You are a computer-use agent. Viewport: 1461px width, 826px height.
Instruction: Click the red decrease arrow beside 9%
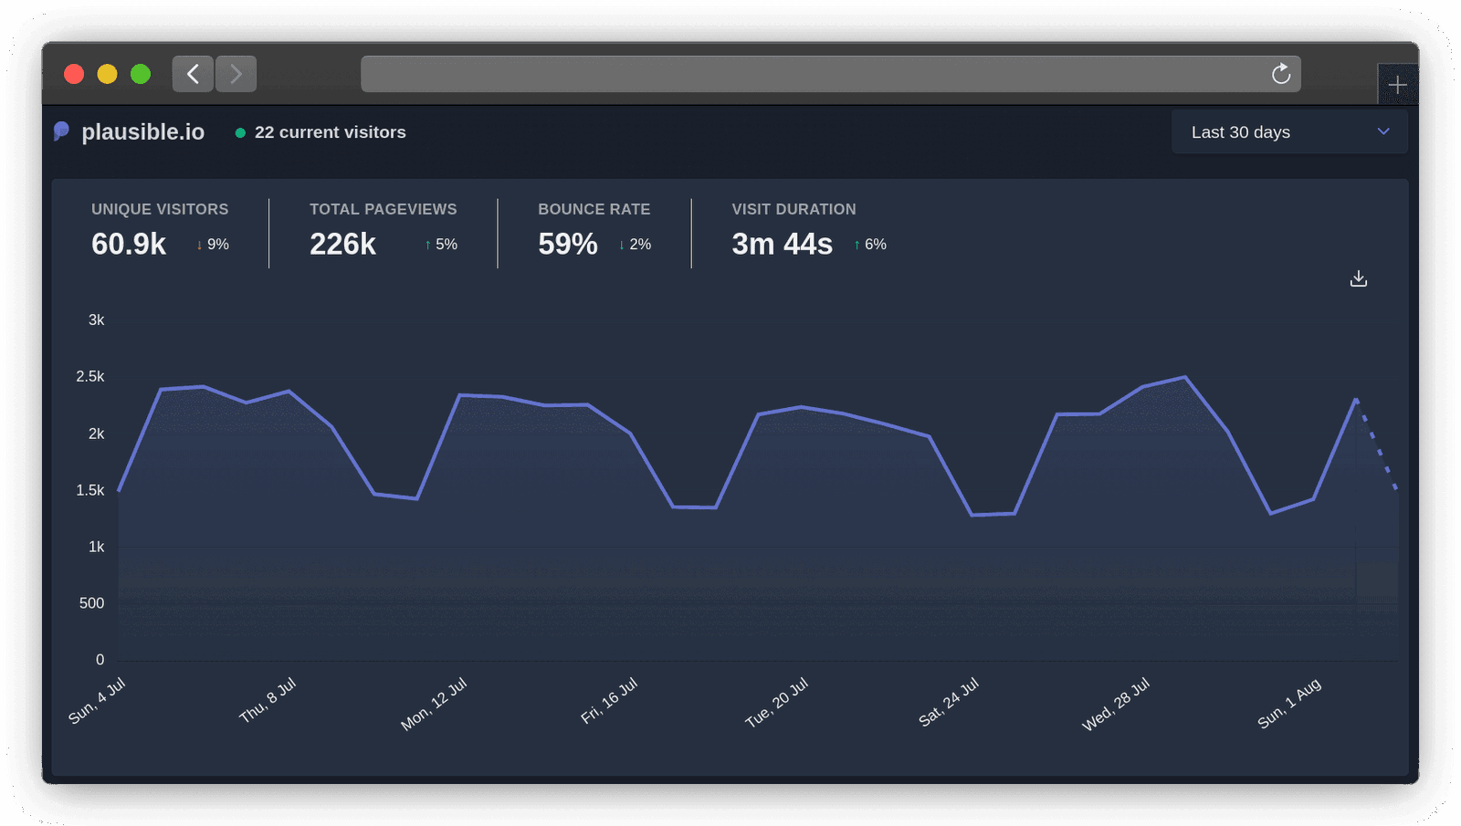pyautogui.click(x=199, y=245)
